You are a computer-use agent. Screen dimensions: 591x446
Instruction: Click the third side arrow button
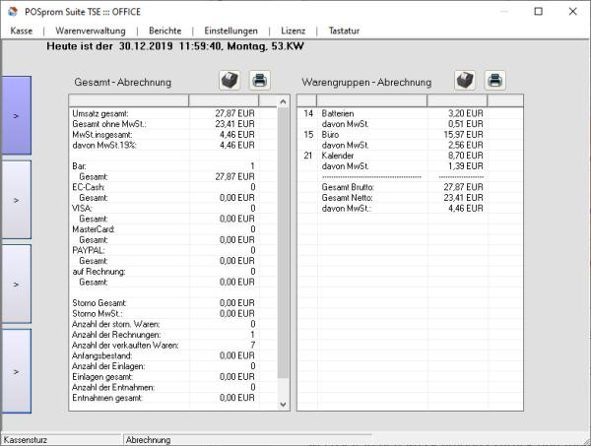click(16, 284)
